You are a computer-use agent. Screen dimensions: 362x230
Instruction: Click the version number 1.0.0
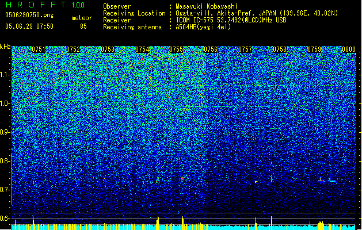click(78, 5)
